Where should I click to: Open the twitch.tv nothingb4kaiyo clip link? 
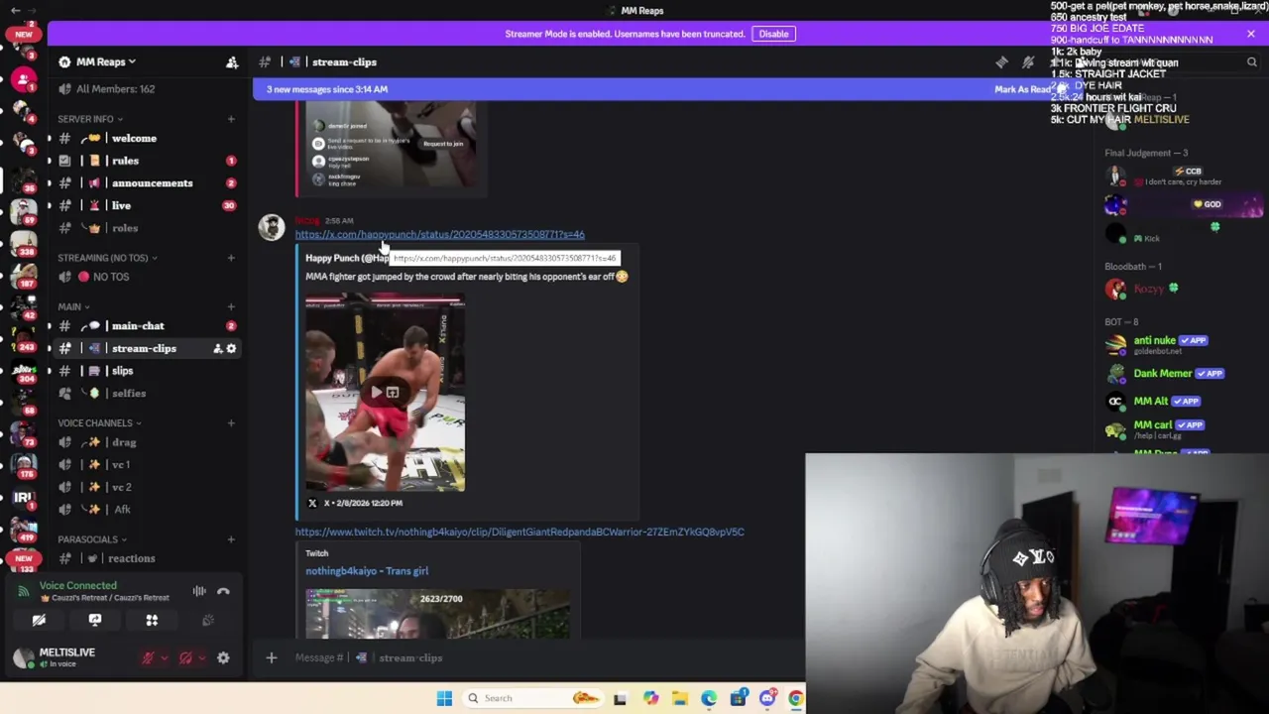click(519, 532)
